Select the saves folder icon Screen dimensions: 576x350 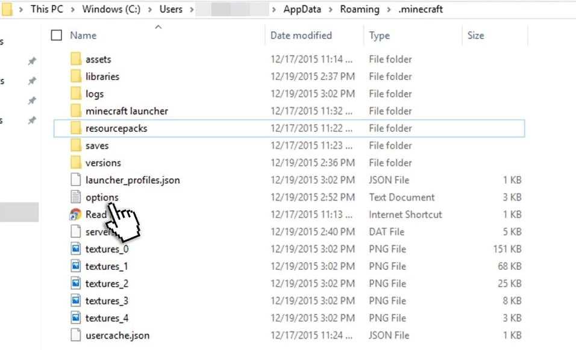(x=75, y=145)
